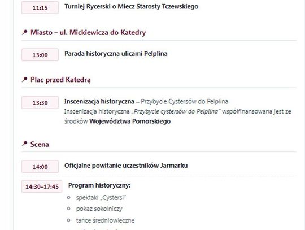Click the Plac przed Katedrą heading text
305x230 pixels.
(x=60, y=80)
